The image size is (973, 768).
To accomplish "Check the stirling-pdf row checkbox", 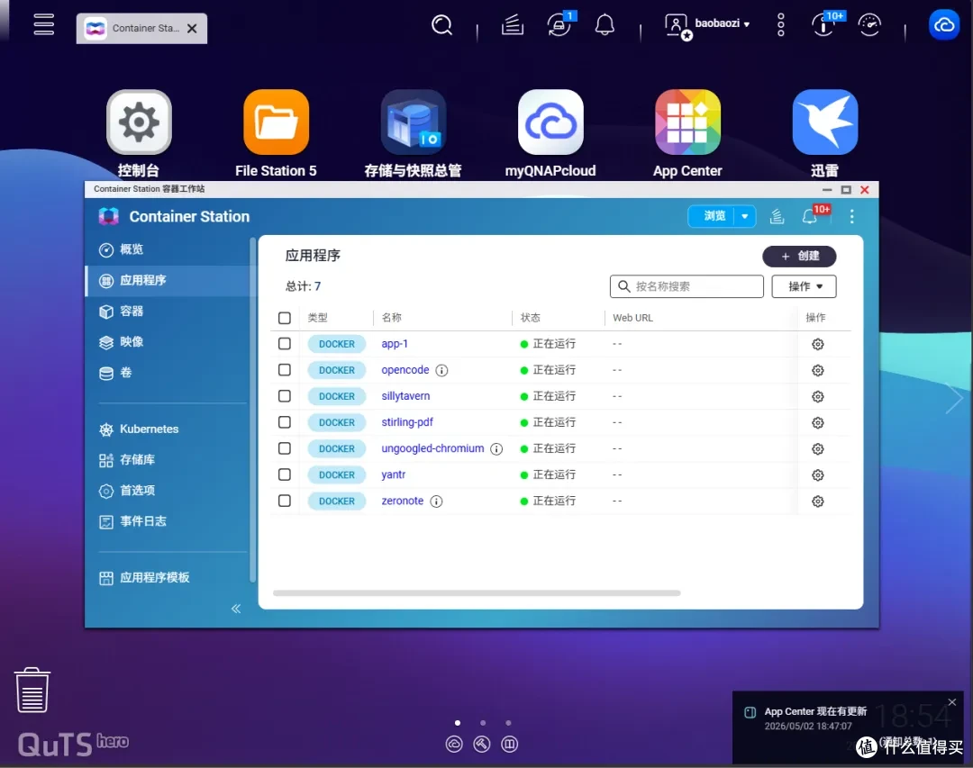I will [x=284, y=422].
